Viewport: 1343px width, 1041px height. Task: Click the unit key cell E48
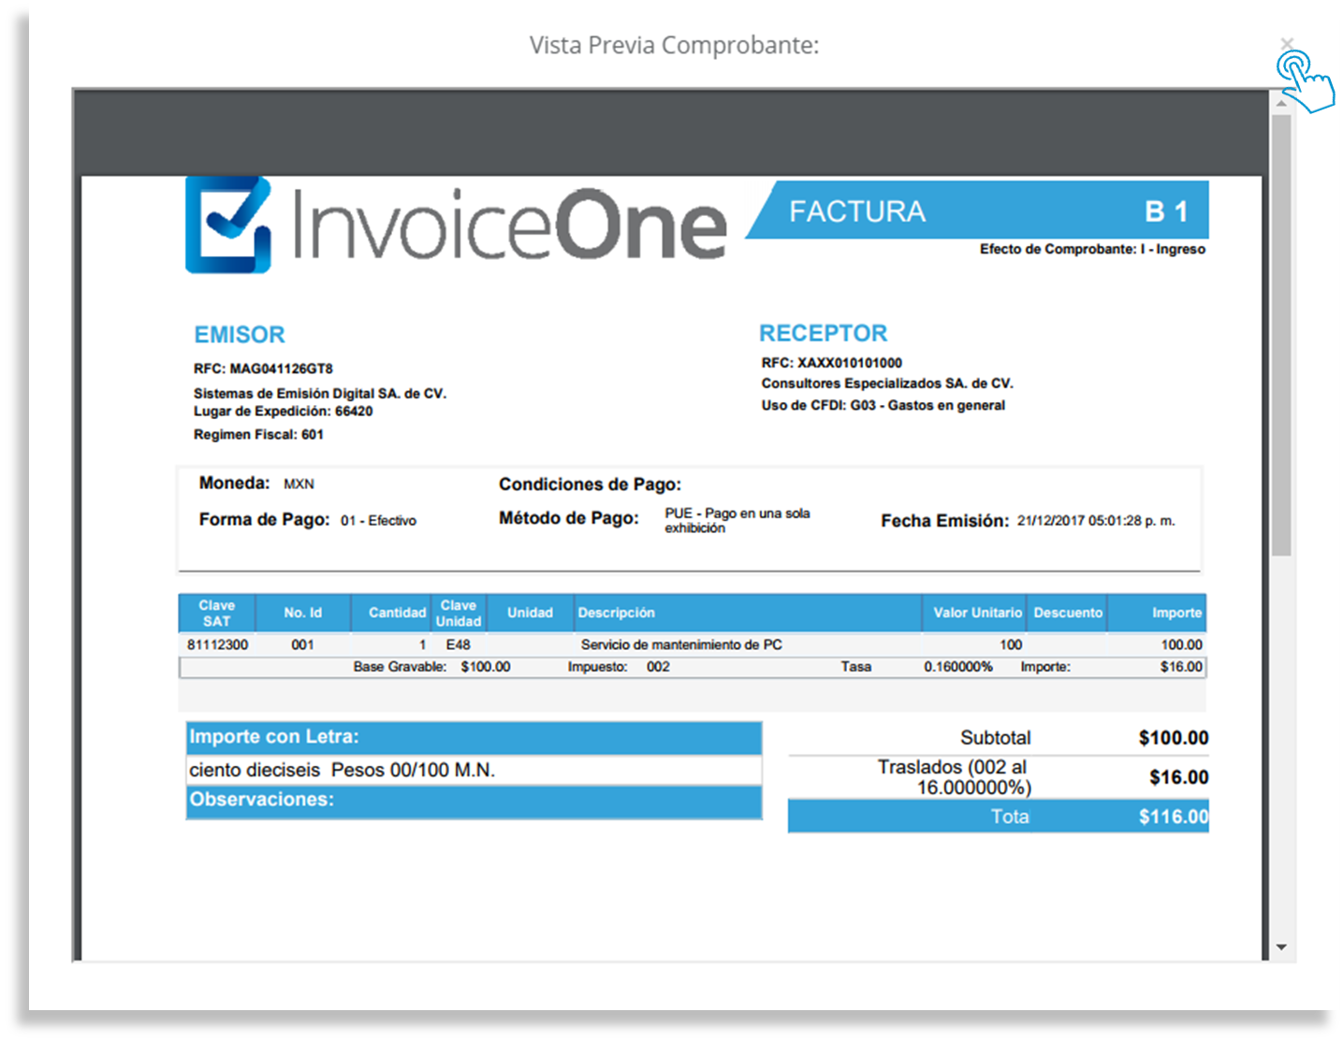pyautogui.click(x=458, y=645)
